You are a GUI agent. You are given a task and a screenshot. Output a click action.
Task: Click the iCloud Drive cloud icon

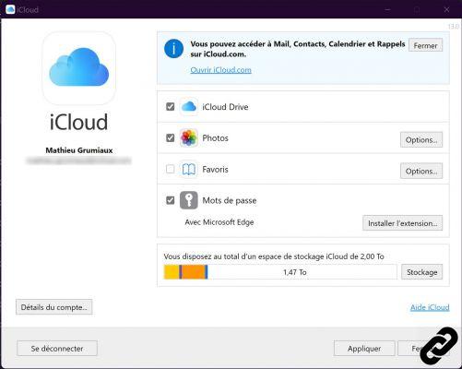[189, 107]
